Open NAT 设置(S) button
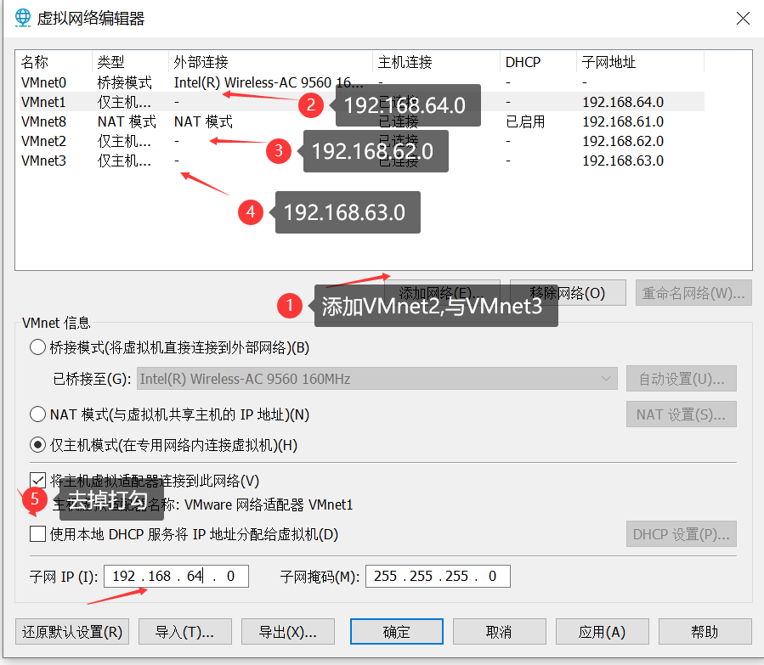The width and height of the screenshot is (764, 665). 682,414
